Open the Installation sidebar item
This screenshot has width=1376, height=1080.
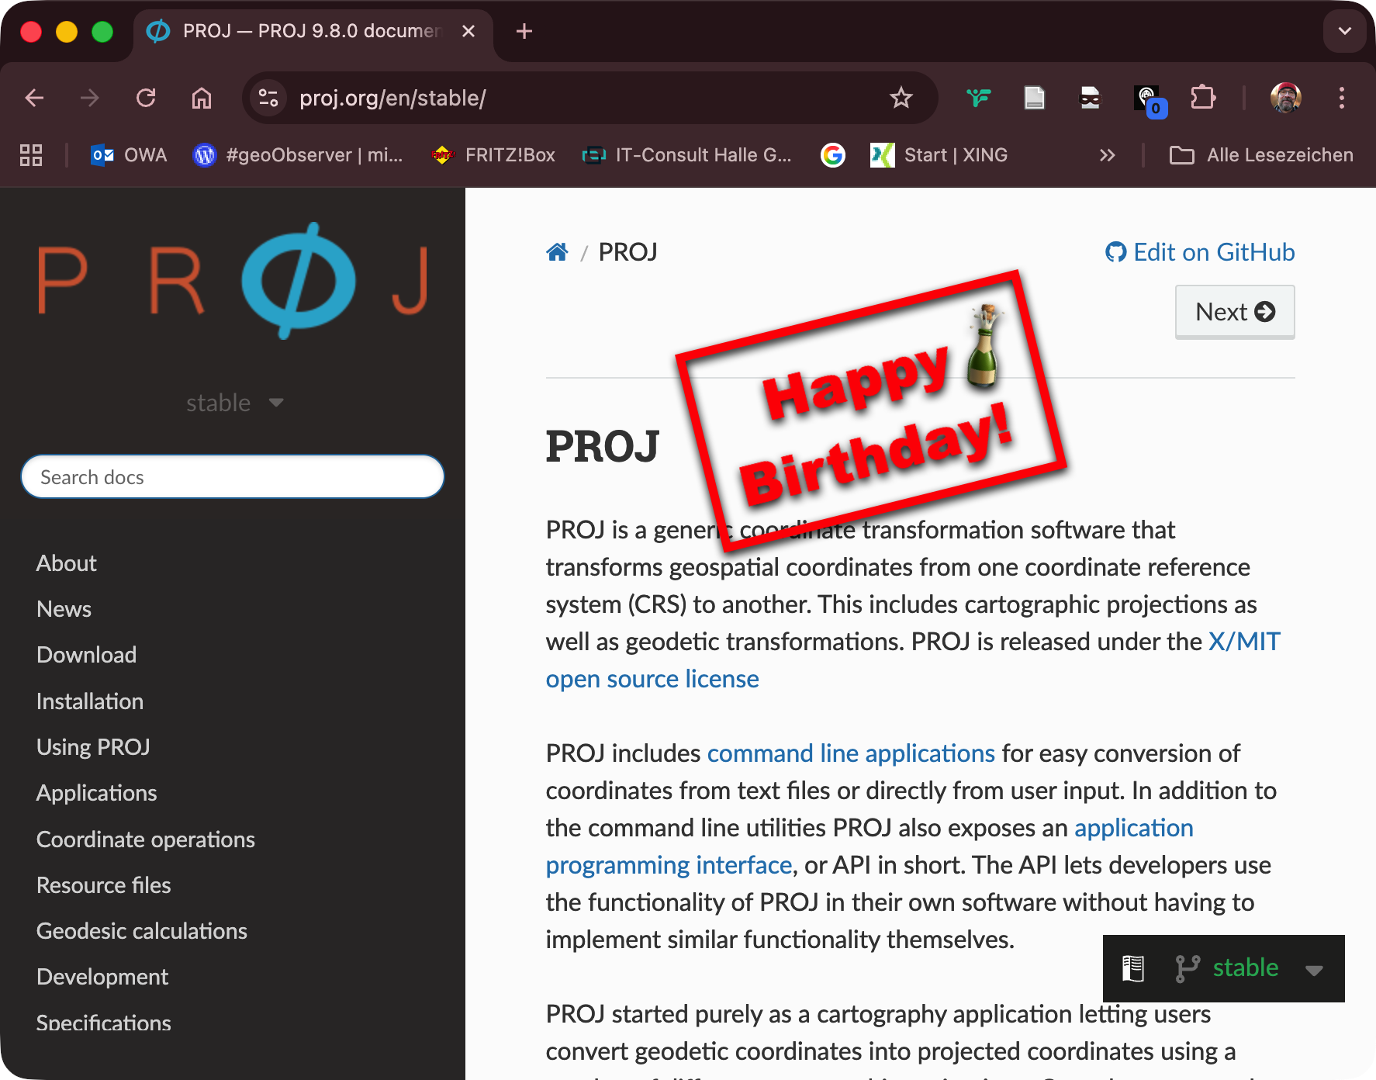90,701
